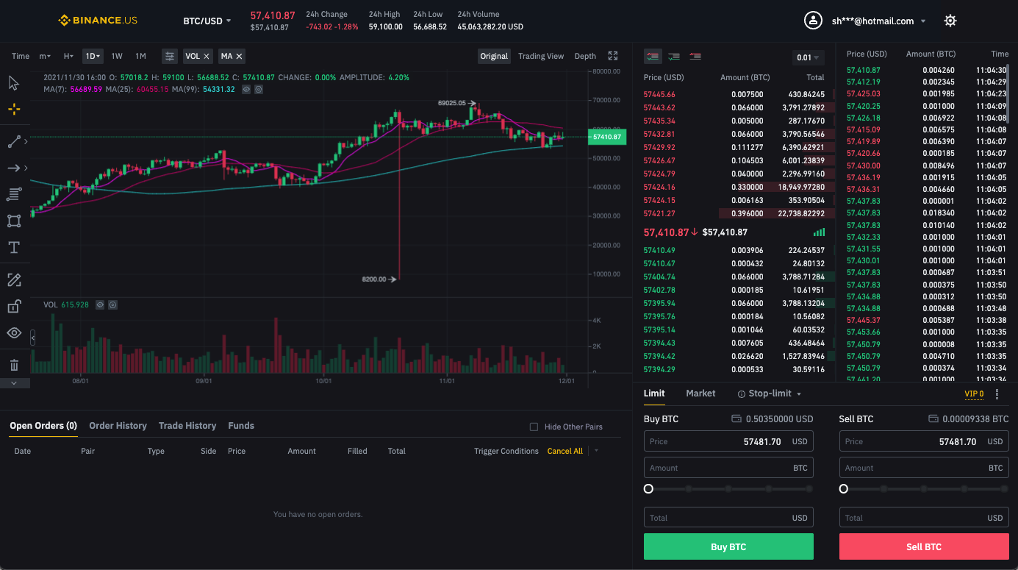Open the Order History tab
The image size is (1018, 570).
point(118,425)
